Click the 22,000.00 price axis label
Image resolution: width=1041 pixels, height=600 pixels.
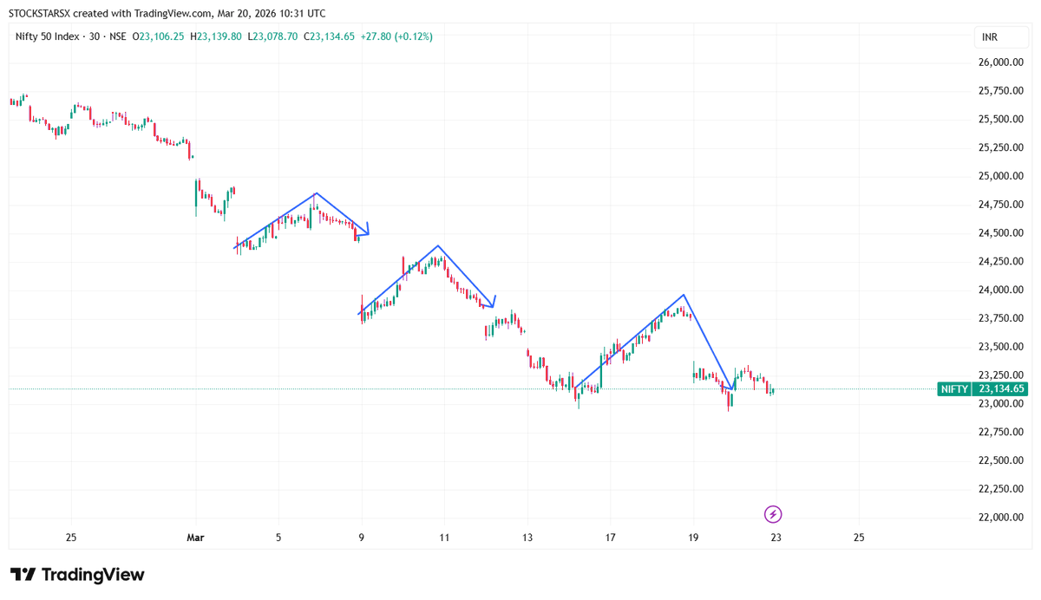tap(1000, 518)
